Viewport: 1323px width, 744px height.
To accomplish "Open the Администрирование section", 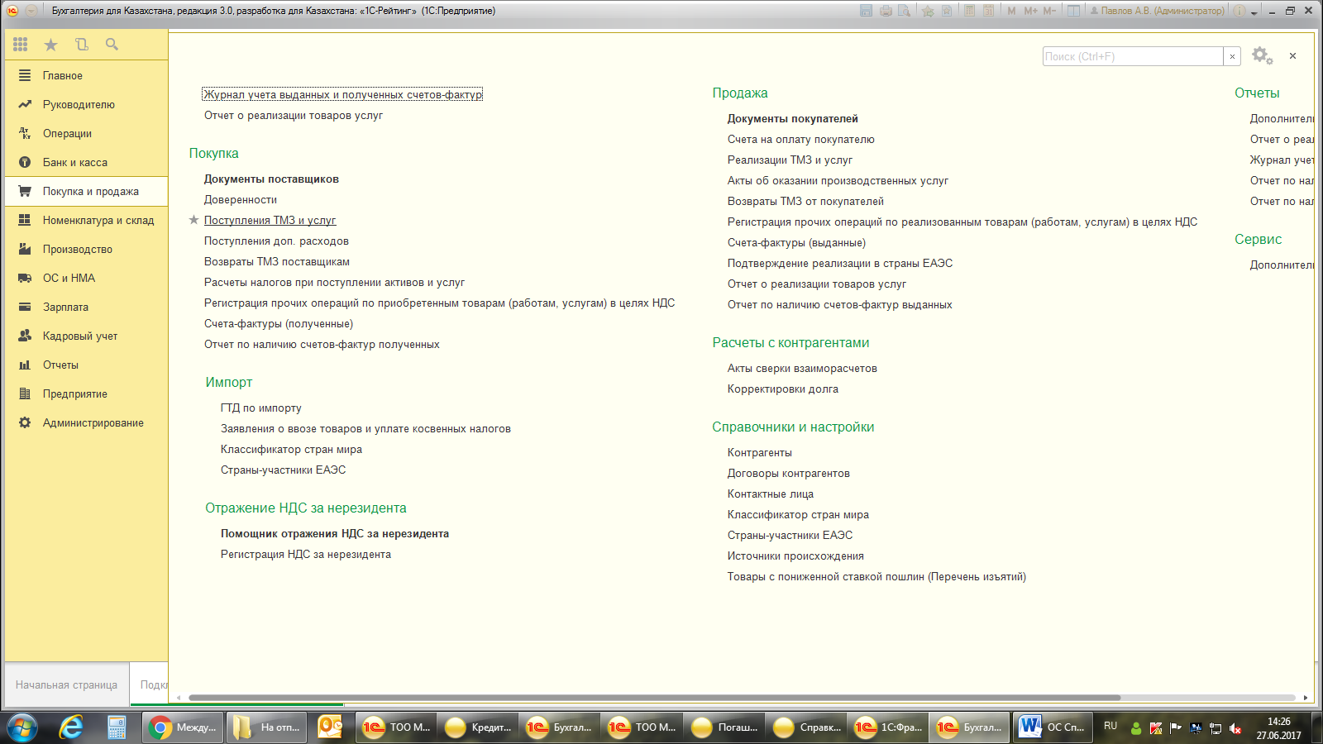I will [86, 422].
